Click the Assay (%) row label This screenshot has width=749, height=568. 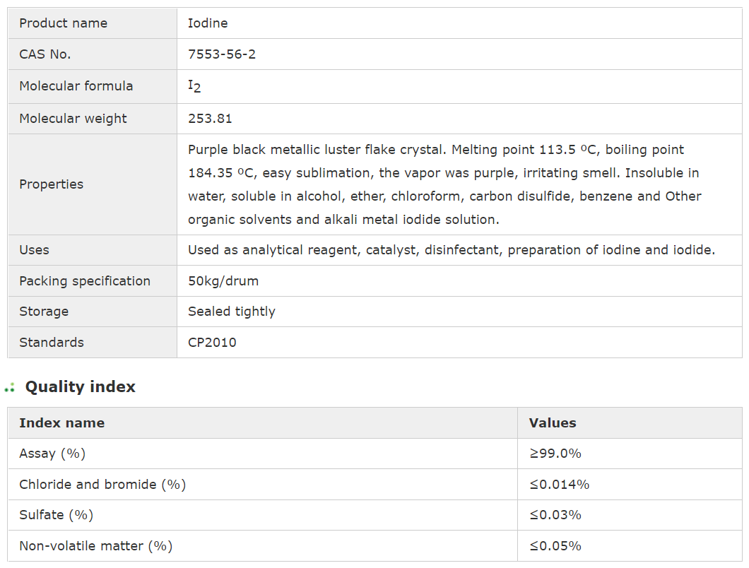click(52, 454)
